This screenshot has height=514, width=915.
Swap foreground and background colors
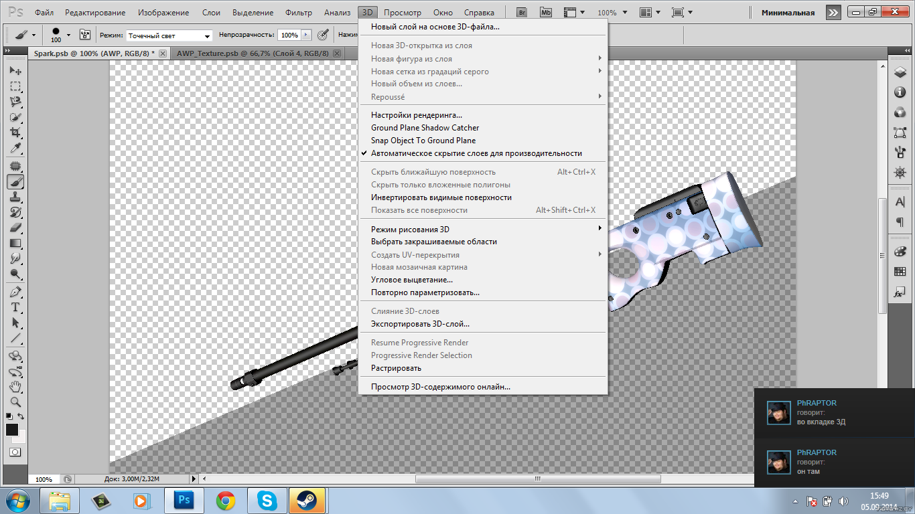[21, 416]
